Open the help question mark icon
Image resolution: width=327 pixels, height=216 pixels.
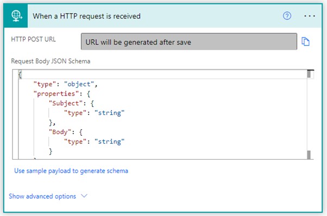coord(287,16)
